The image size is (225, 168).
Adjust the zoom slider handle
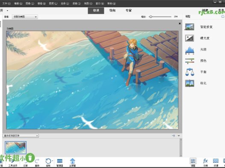click(151, 17)
